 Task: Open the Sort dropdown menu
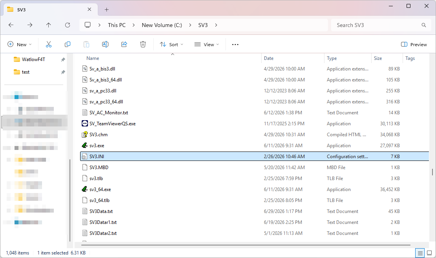click(x=171, y=44)
